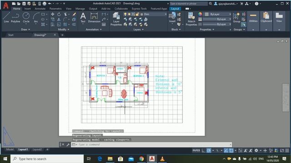The height and width of the screenshot is (163, 291).
Task: Open Chrome from the taskbar
Action: [141, 159]
